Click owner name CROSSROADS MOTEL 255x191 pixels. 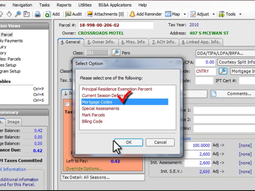tap(101, 33)
